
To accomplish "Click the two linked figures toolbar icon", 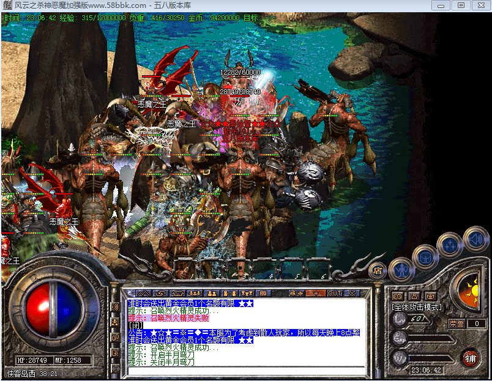I will tap(229, 294).
